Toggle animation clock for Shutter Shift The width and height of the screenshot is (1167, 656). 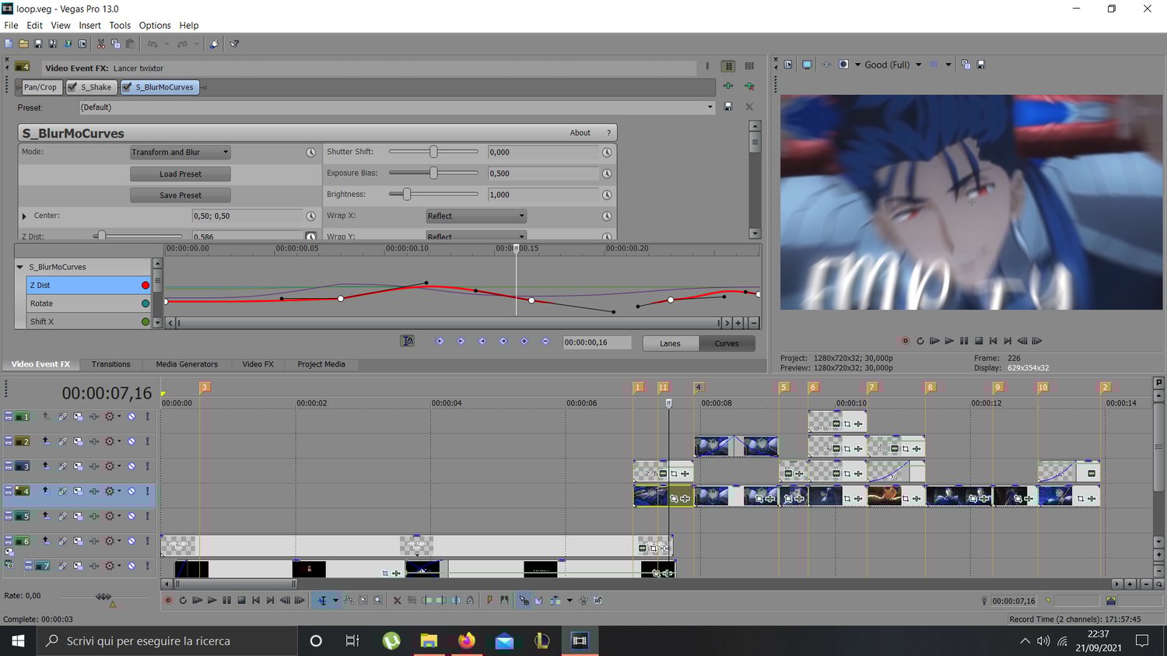(x=607, y=153)
